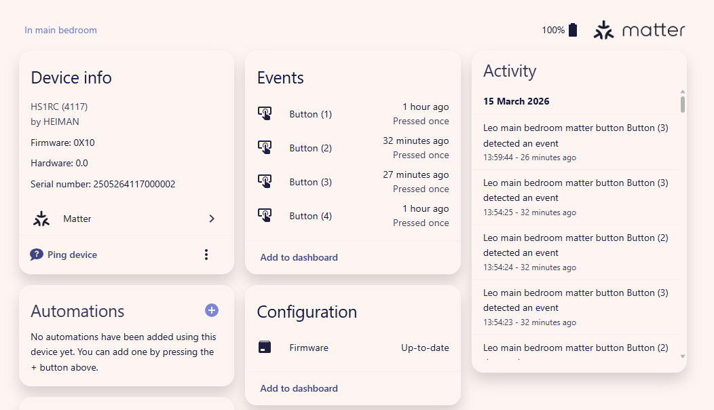The image size is (714, 410).
Task: Click the Button (2) event icon
Action: tap(265, 147)
